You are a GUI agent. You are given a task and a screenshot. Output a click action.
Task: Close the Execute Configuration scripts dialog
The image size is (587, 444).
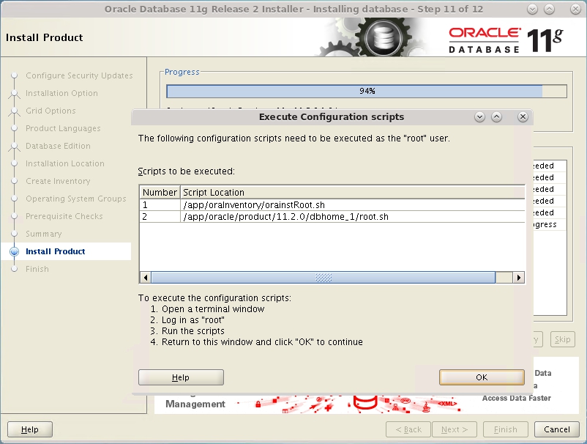[523, 117]
